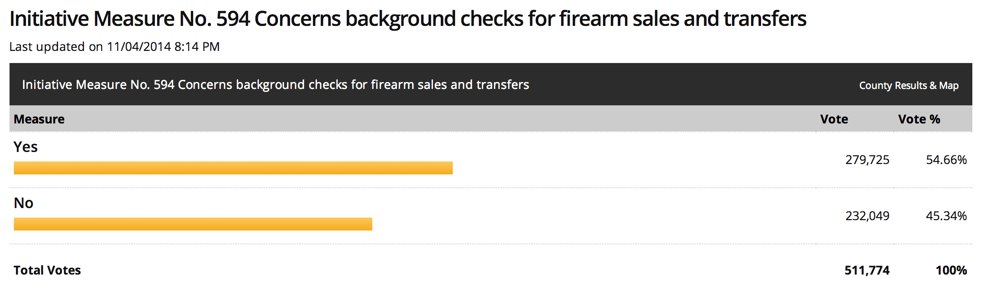Select the Yes row label

tap(26, 147)
